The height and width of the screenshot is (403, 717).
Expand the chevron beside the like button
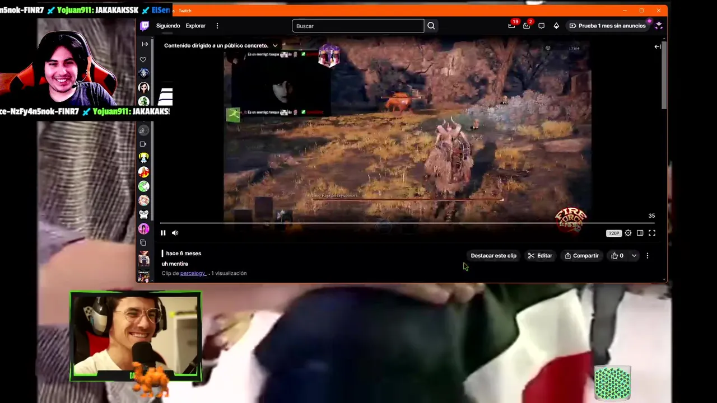634,256
